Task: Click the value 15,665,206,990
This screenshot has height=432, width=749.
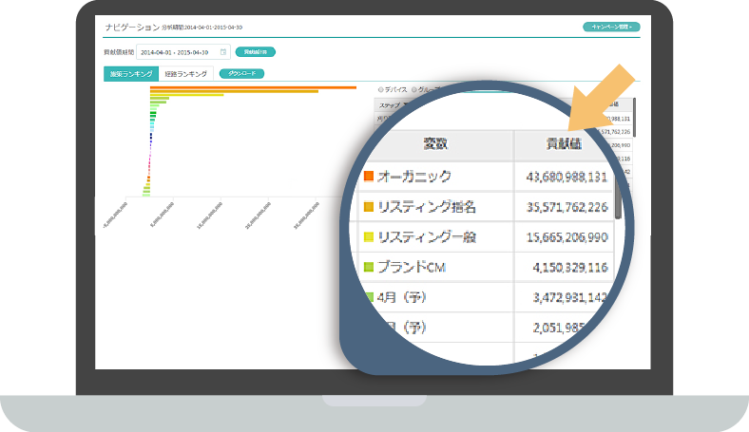Action: tap(567, 237)
